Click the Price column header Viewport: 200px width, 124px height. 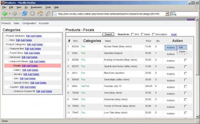tap(148, 41)
